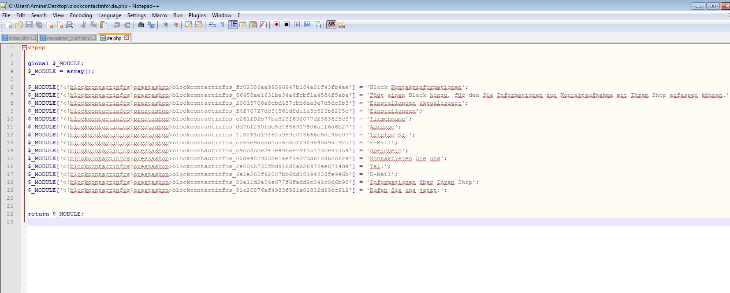Click the 'Kontaktieren Sie uns' string
Viewport: 730px width, 293px height.
[x=405, y=158]
